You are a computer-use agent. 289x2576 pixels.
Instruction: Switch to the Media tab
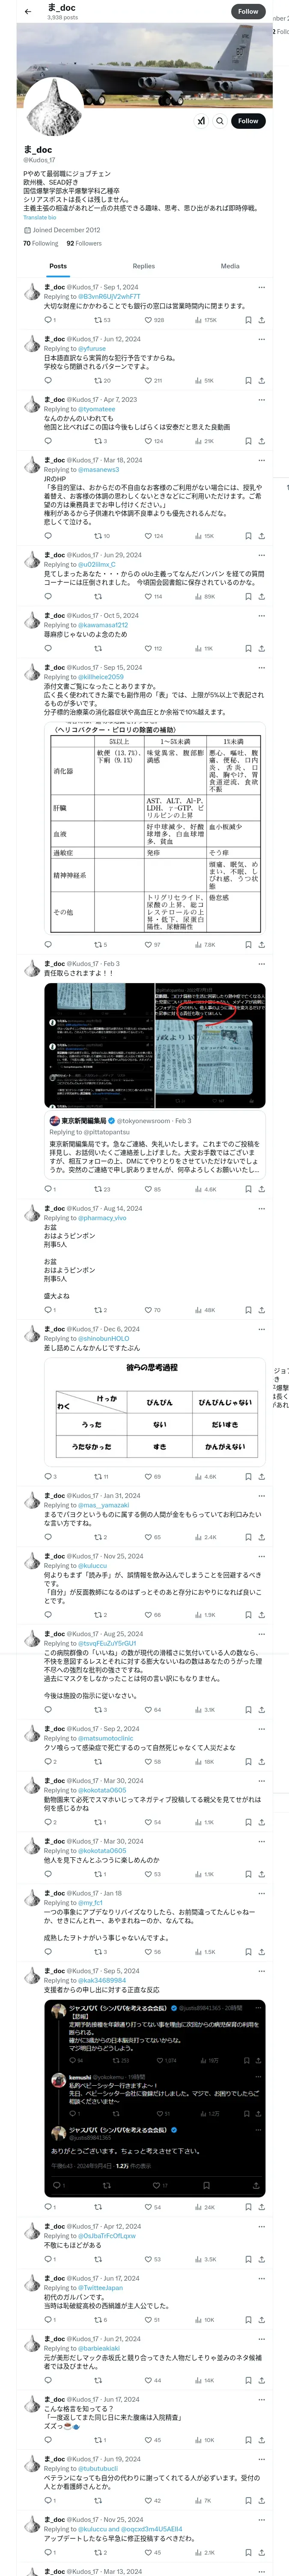point(230,266)
